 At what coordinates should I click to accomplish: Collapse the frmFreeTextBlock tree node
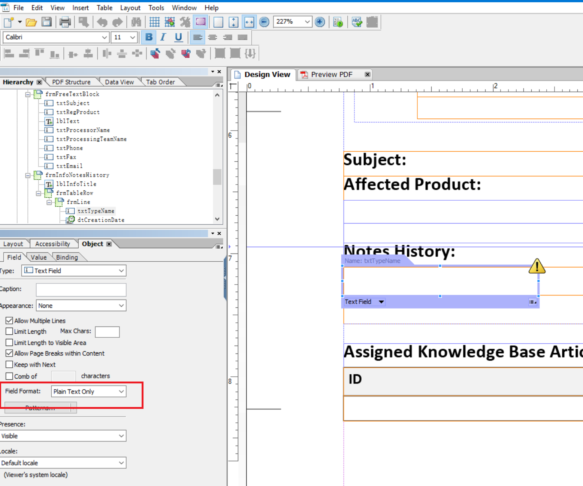[28, 94]
